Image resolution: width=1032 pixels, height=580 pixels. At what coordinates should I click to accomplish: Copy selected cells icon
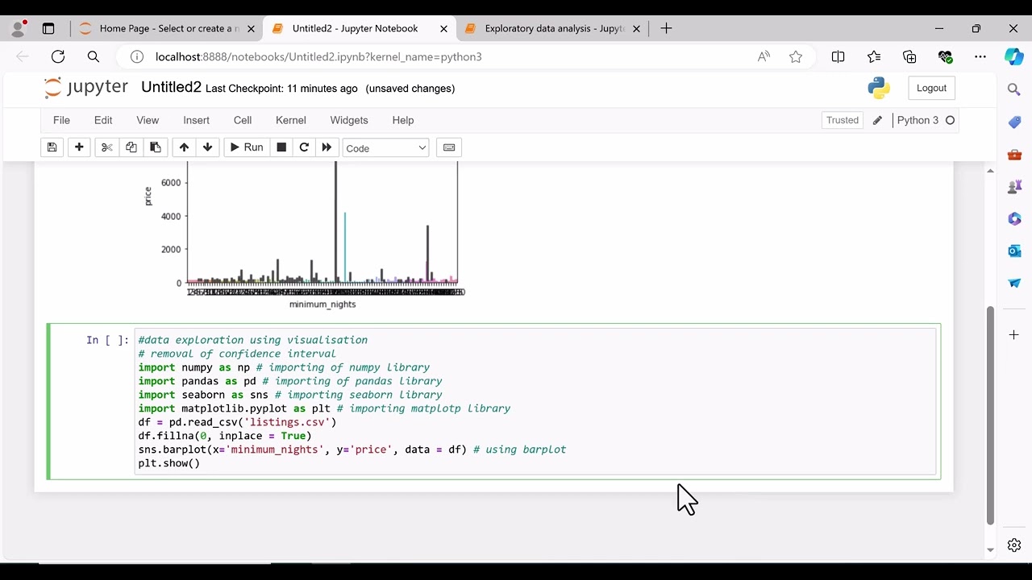coord(131,147)
